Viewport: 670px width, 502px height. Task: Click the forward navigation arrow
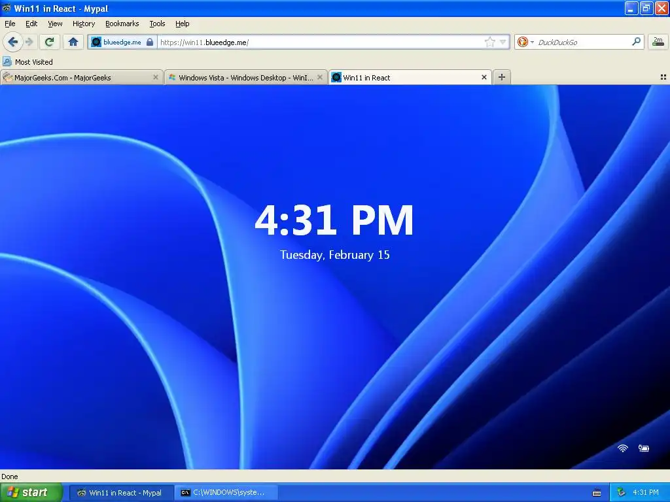click(x=29, y=42)
